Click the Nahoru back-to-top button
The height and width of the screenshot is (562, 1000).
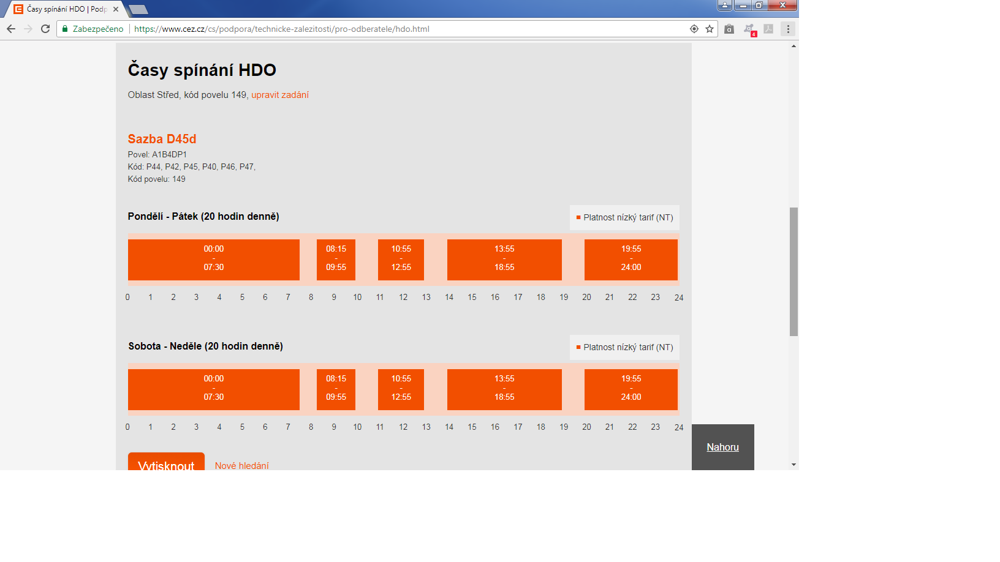coord(722,447)
